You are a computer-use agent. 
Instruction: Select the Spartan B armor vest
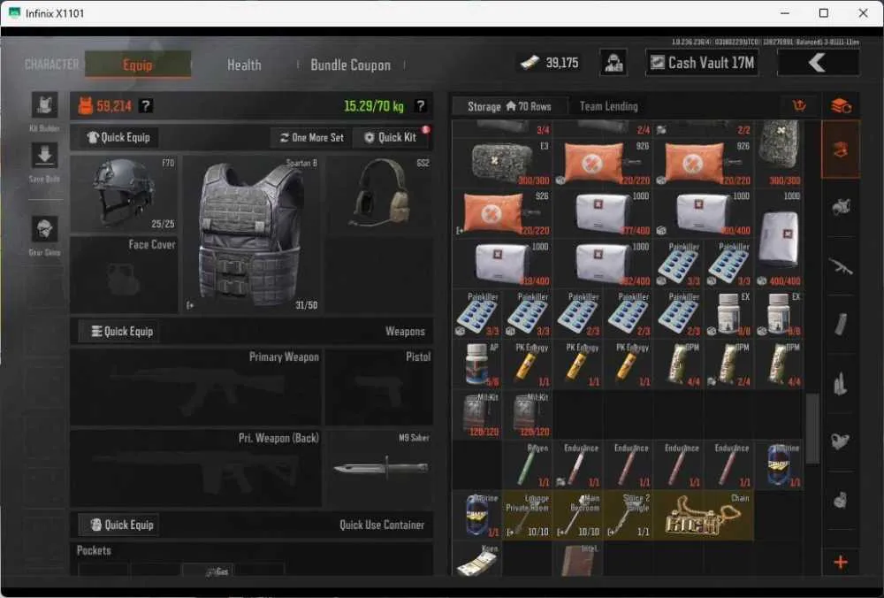point(252,234)
